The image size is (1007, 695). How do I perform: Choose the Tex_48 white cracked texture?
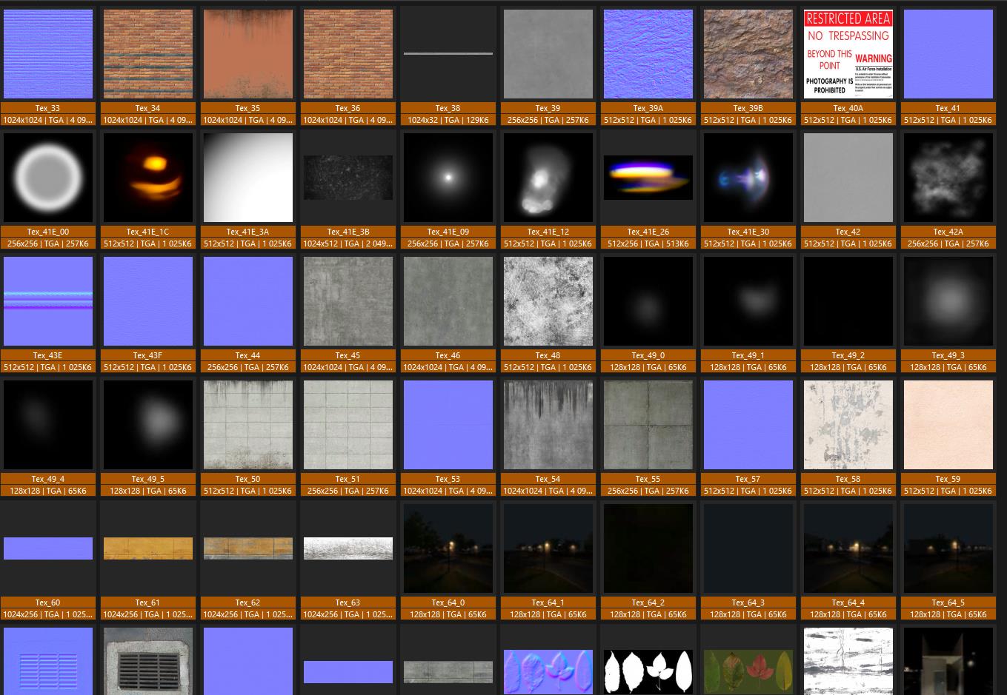coord(548,301)
